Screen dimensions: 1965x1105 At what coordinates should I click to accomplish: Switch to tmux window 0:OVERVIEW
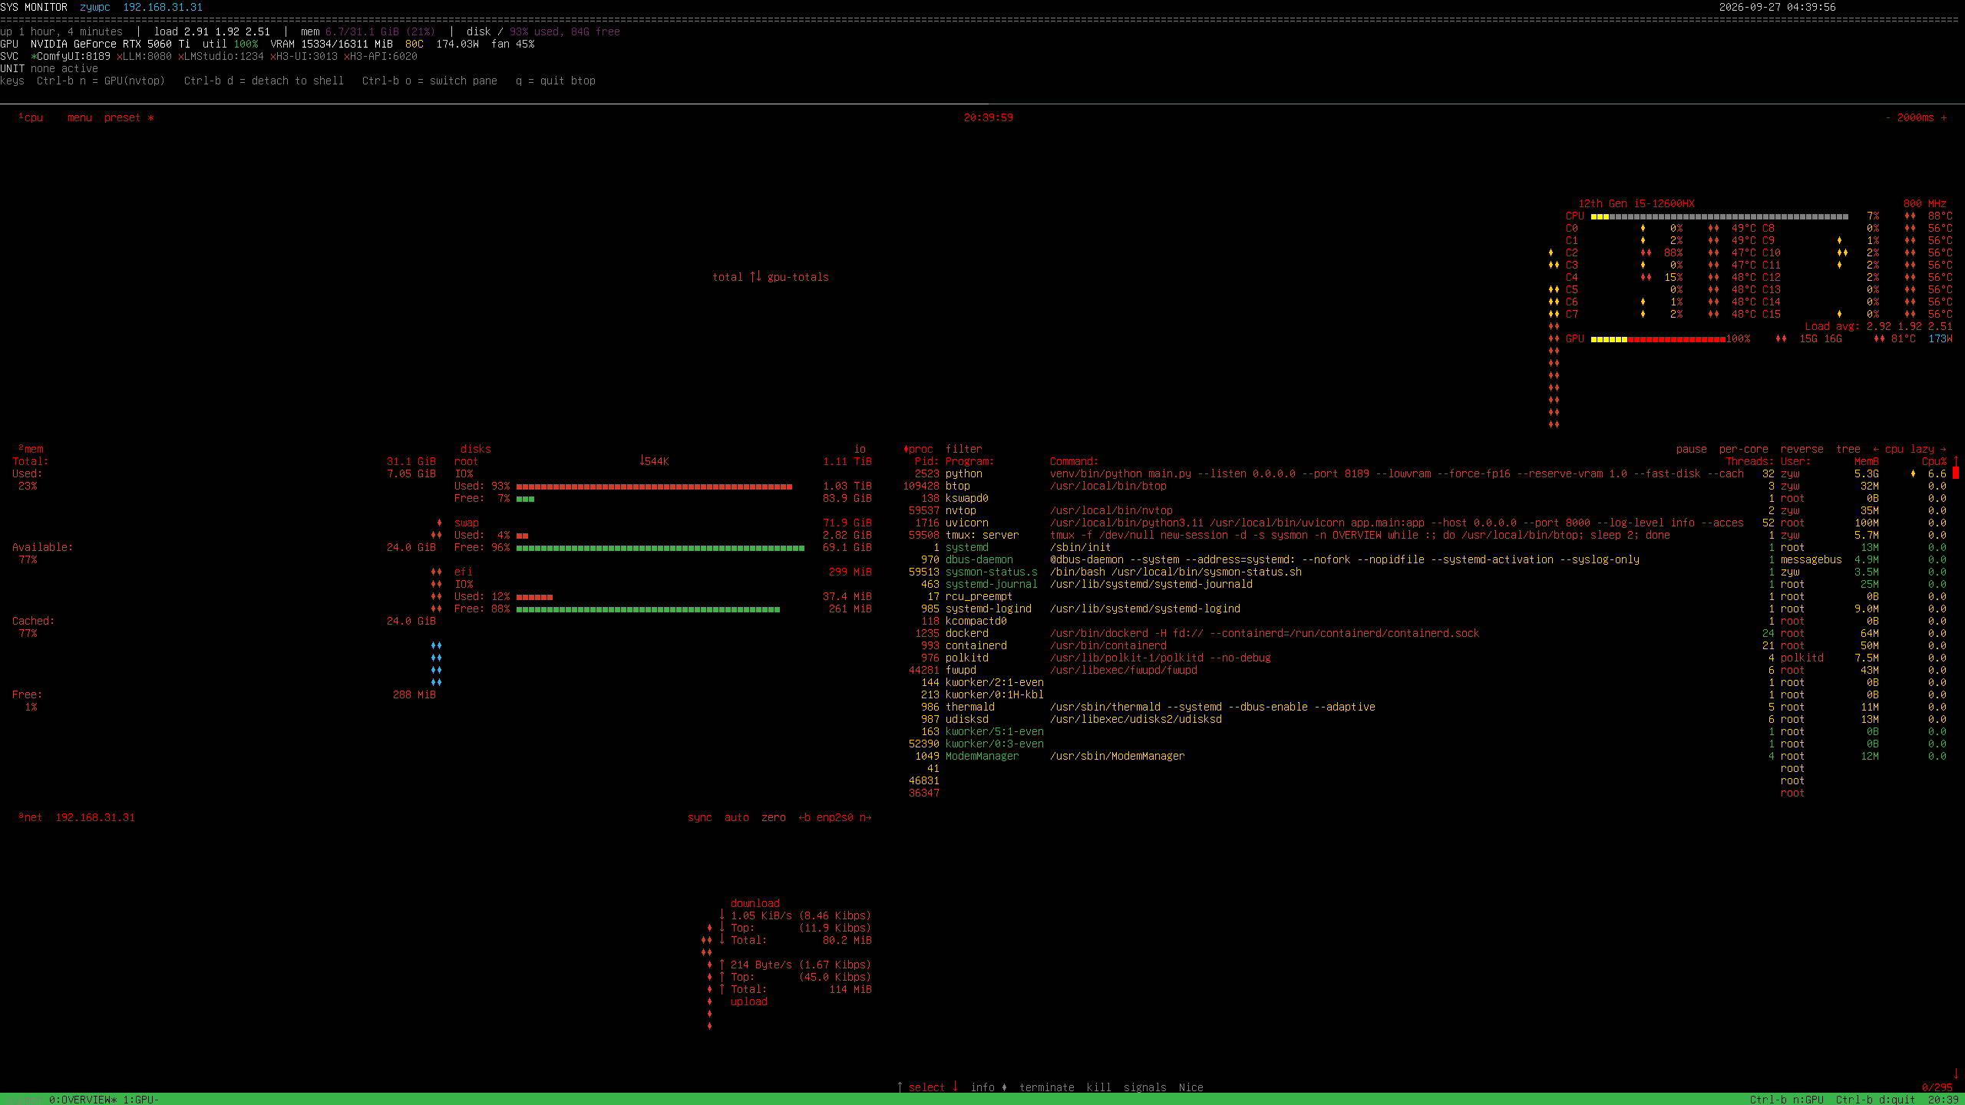click(83, 1100)
